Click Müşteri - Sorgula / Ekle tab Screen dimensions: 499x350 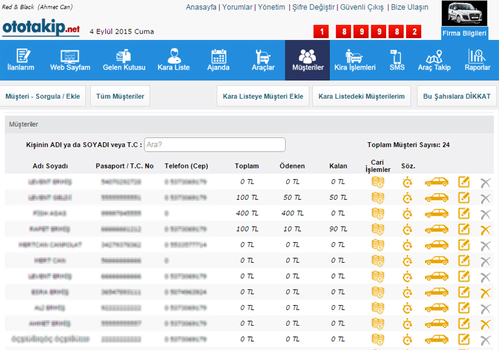click(x=44, y=97)
